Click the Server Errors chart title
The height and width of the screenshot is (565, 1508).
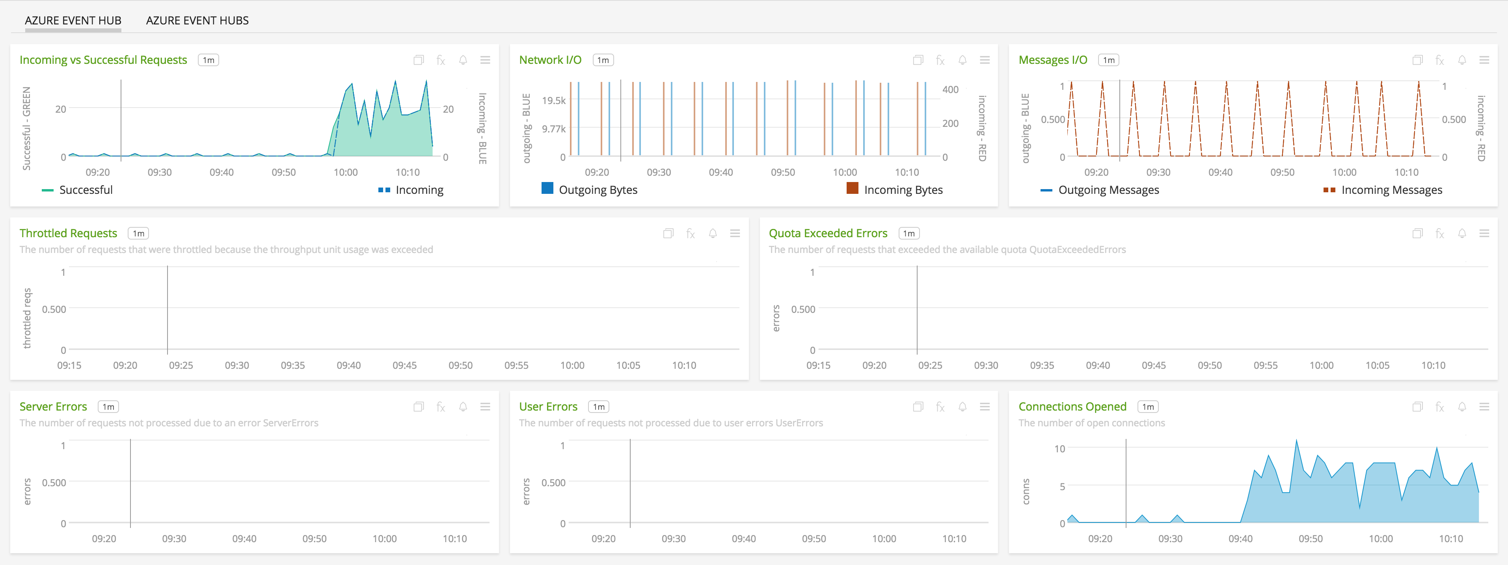click(x=53, y=406)
